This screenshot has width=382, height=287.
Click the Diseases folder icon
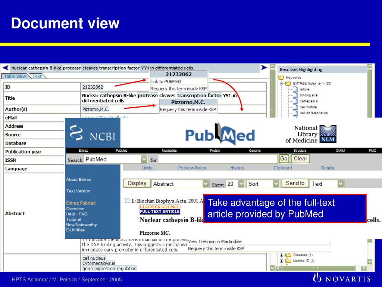[x=288, y=255]
